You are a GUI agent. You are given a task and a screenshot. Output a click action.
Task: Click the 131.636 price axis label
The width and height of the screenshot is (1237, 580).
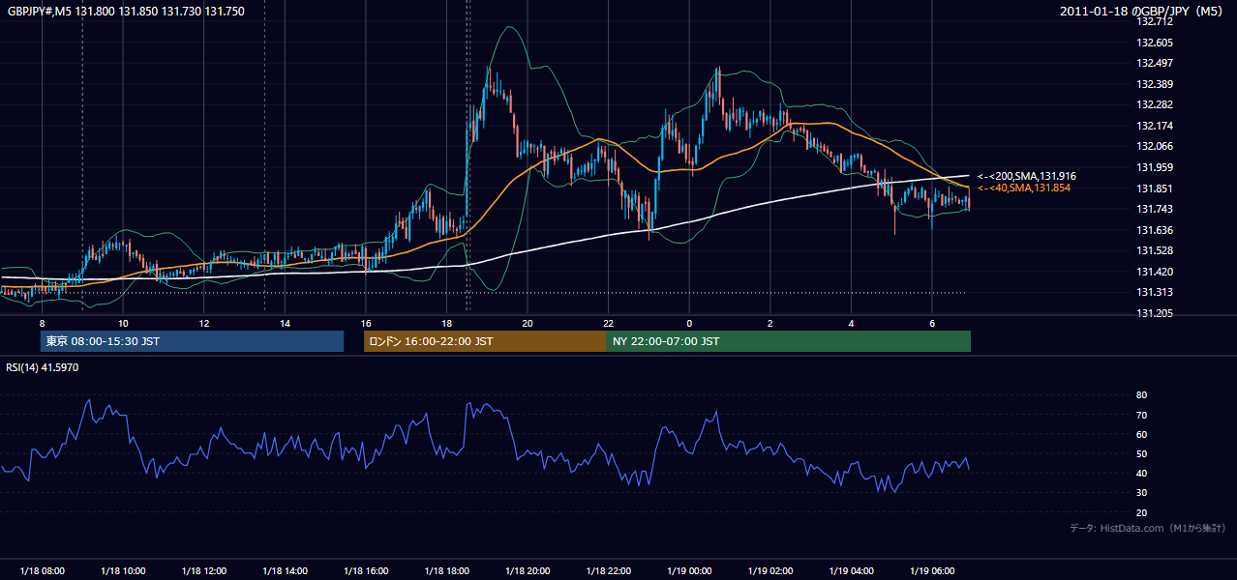[x=1156, y=230]
